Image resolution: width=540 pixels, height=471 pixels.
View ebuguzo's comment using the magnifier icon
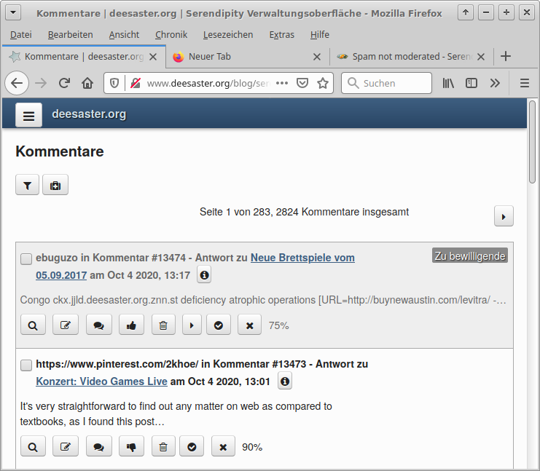(x=33, y=325)
